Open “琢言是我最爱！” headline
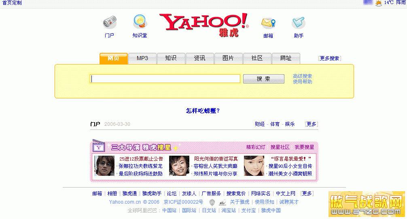407x219 pixels. click(x=291, y=159)
